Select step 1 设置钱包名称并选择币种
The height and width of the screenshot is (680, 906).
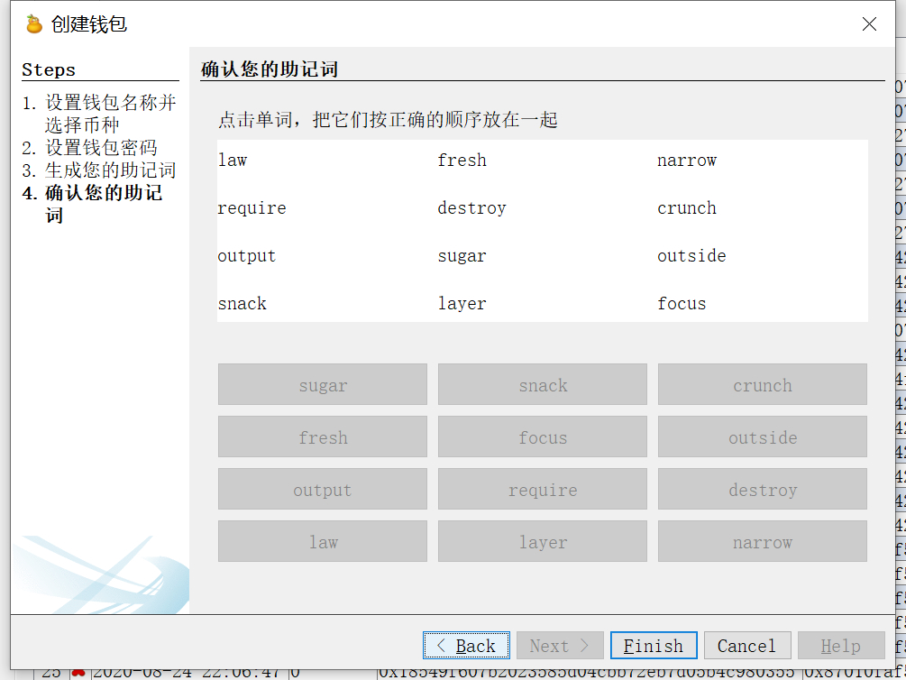point(99,114)
